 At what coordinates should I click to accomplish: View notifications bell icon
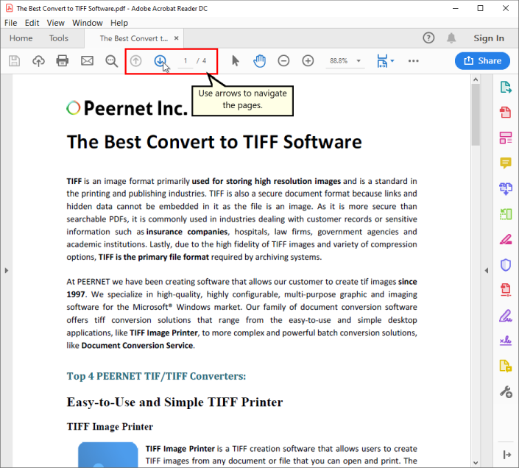(x=451, y=38)
